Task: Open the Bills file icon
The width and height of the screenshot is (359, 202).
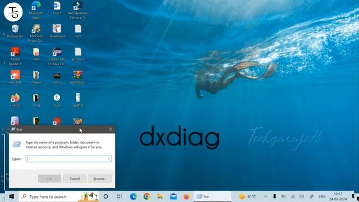Action: point(36,54)
